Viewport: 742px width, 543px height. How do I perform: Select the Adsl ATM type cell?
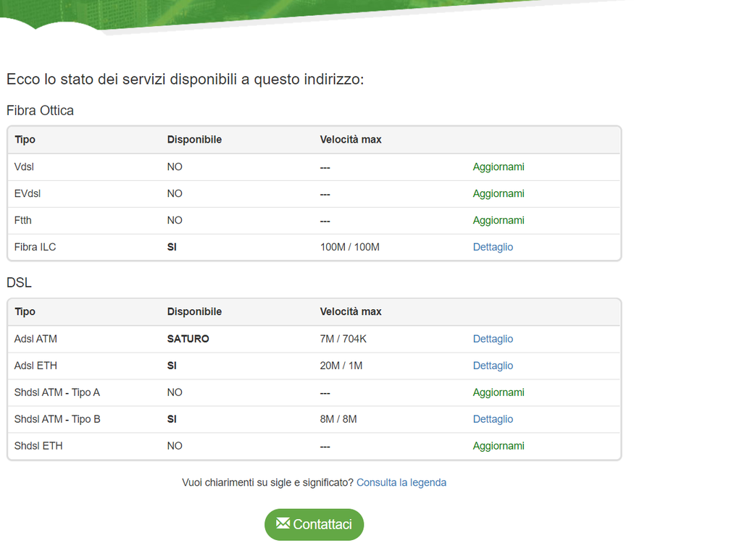pyautogui.click(x=36, y=339)
